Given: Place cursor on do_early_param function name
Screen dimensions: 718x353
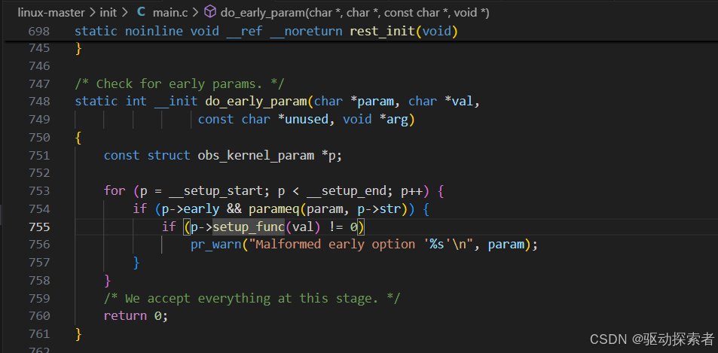Looking at the screenshot, I should tap(256, 101).
